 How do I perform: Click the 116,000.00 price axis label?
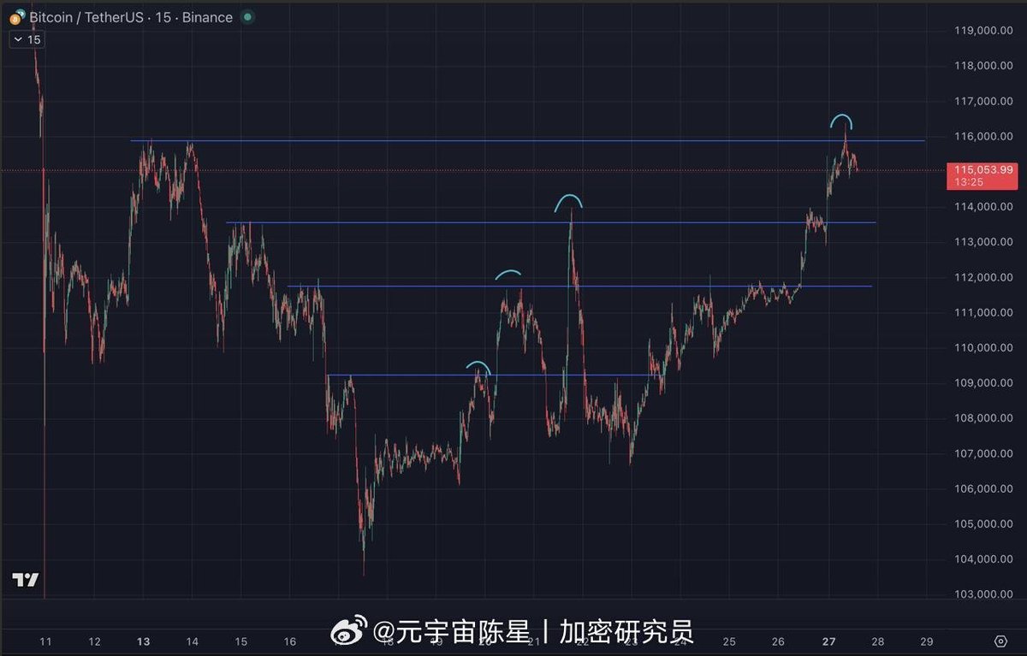pos(983,136)
